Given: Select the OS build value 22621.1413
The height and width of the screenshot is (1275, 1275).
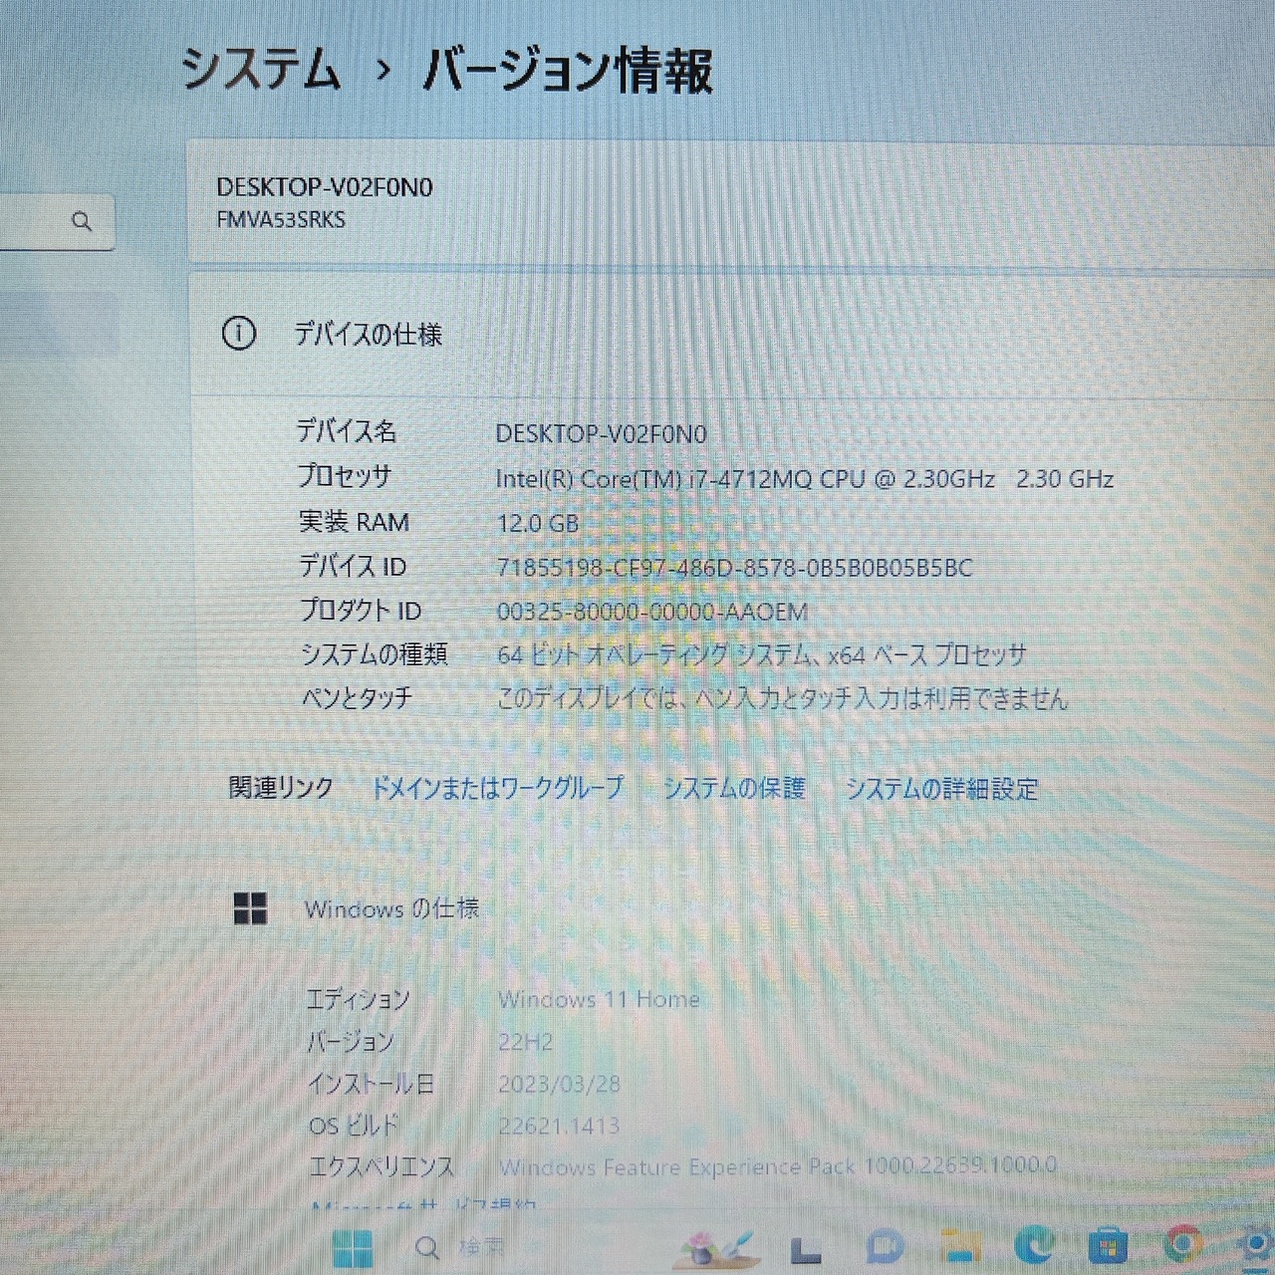Looking at the screenshot, I should [559, 1127].
